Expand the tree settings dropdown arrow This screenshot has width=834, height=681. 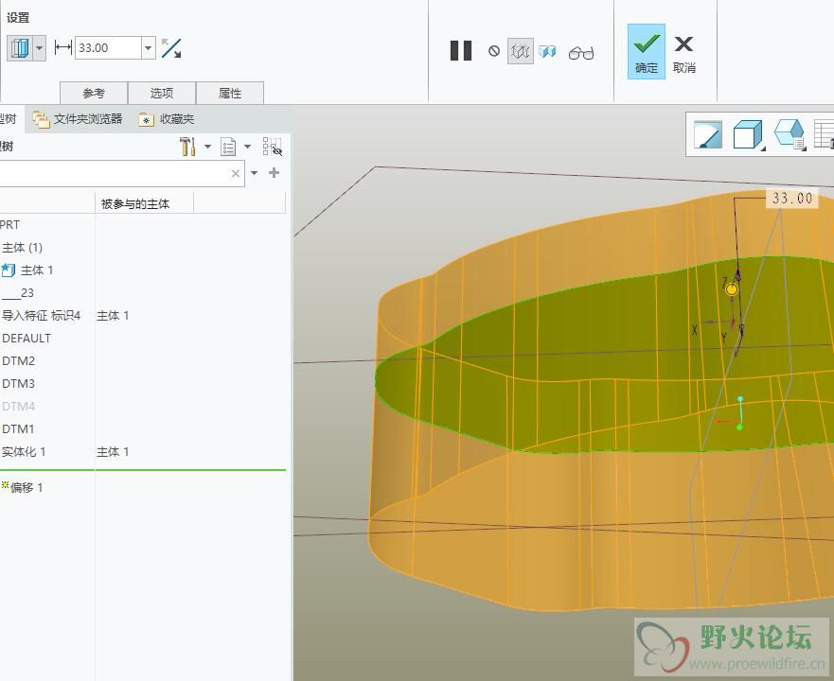(x=208, y=147)
